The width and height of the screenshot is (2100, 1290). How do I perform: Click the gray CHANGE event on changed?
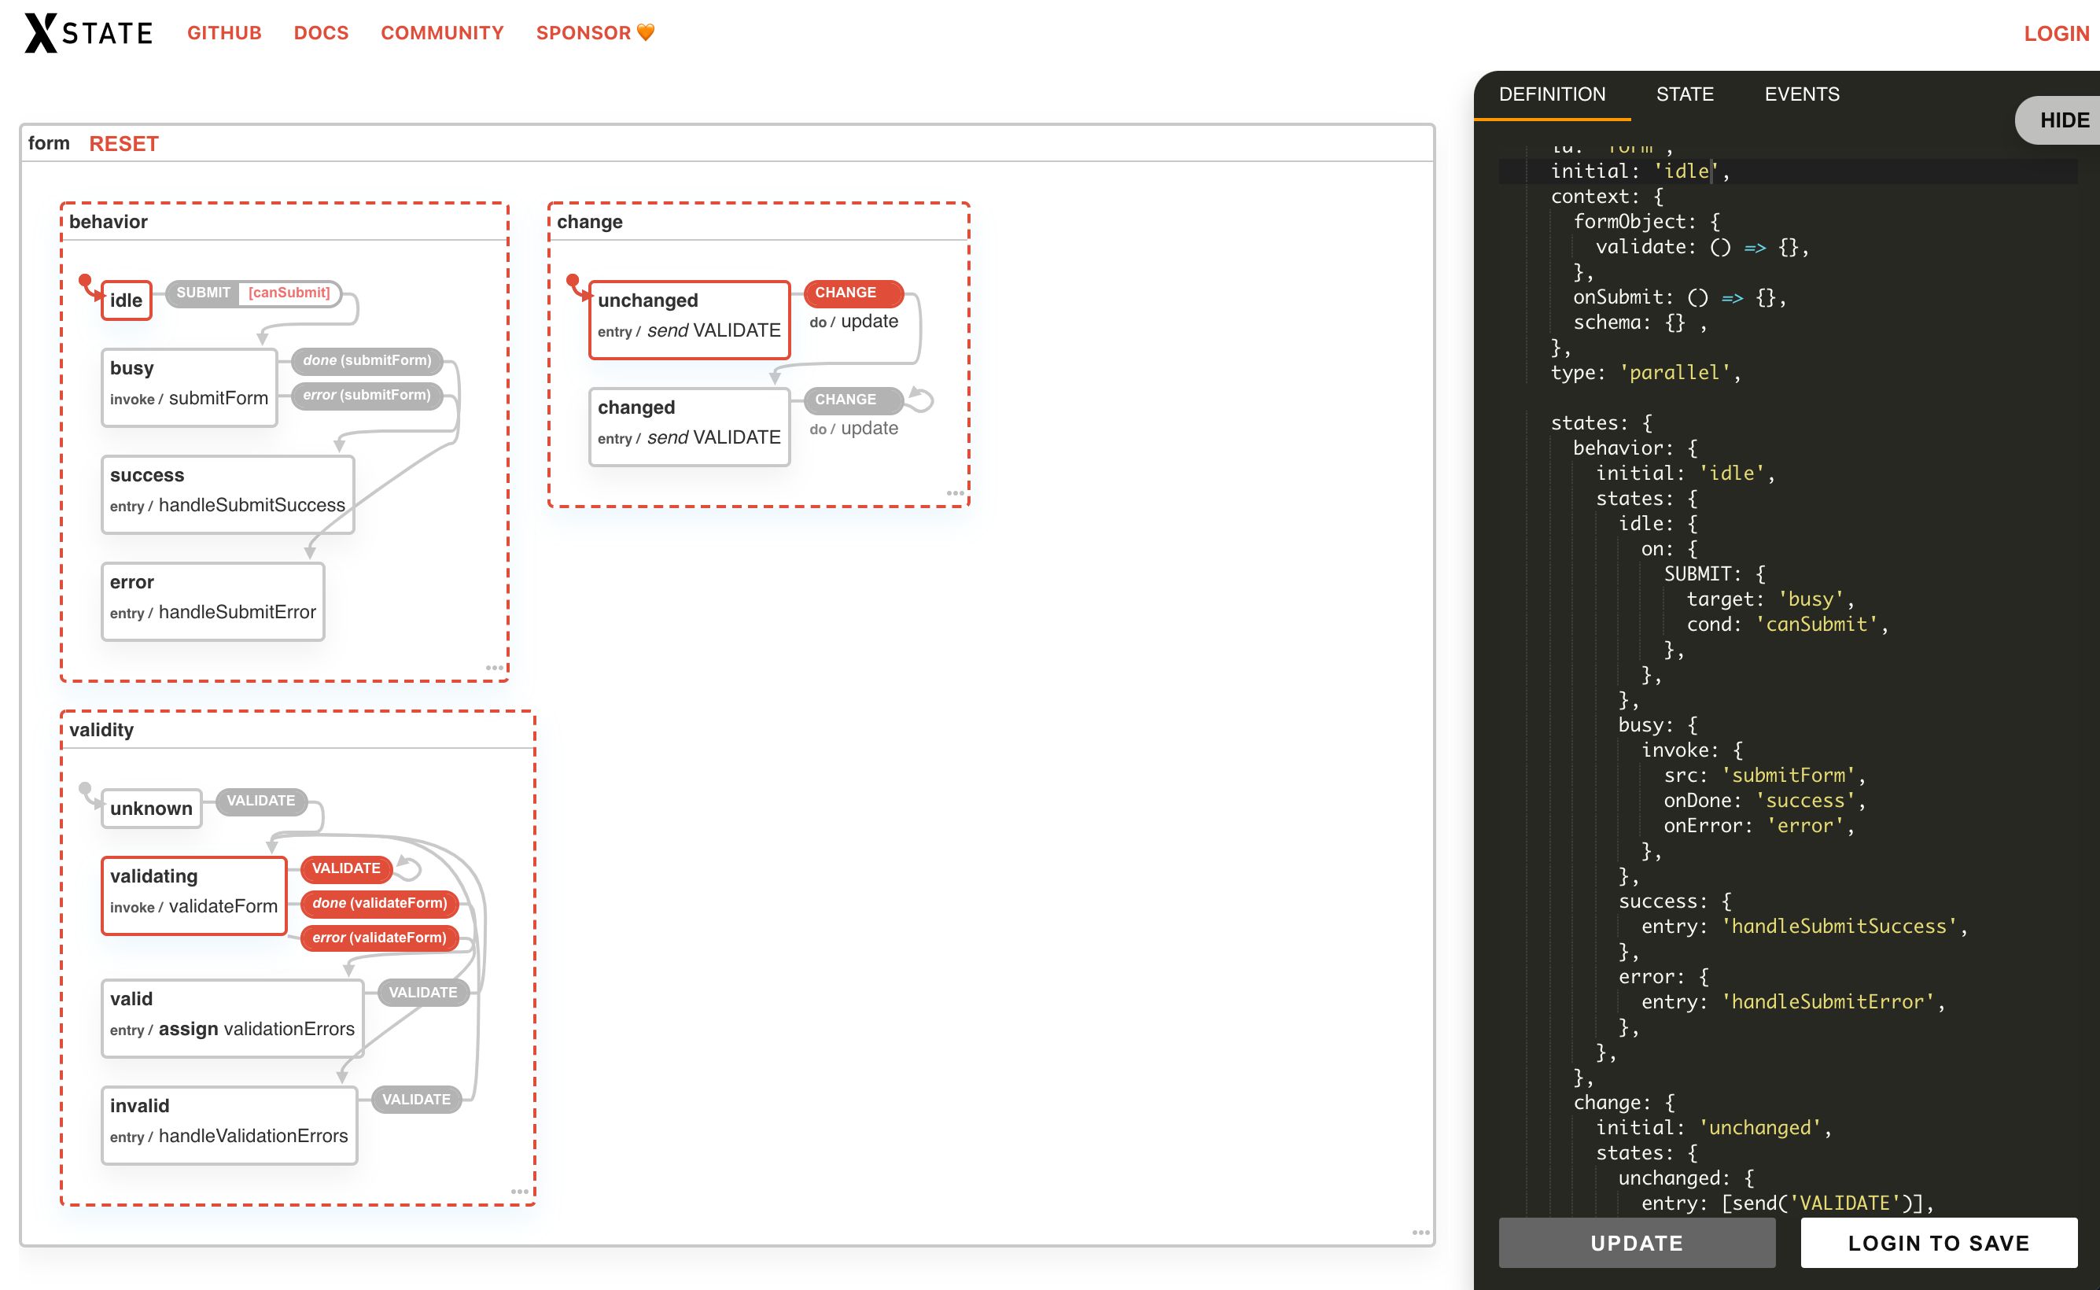tap(853, 400)
